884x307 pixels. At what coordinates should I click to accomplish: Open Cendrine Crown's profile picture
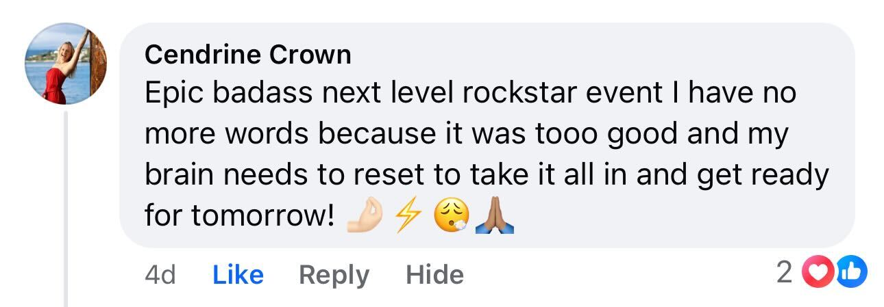66,64
